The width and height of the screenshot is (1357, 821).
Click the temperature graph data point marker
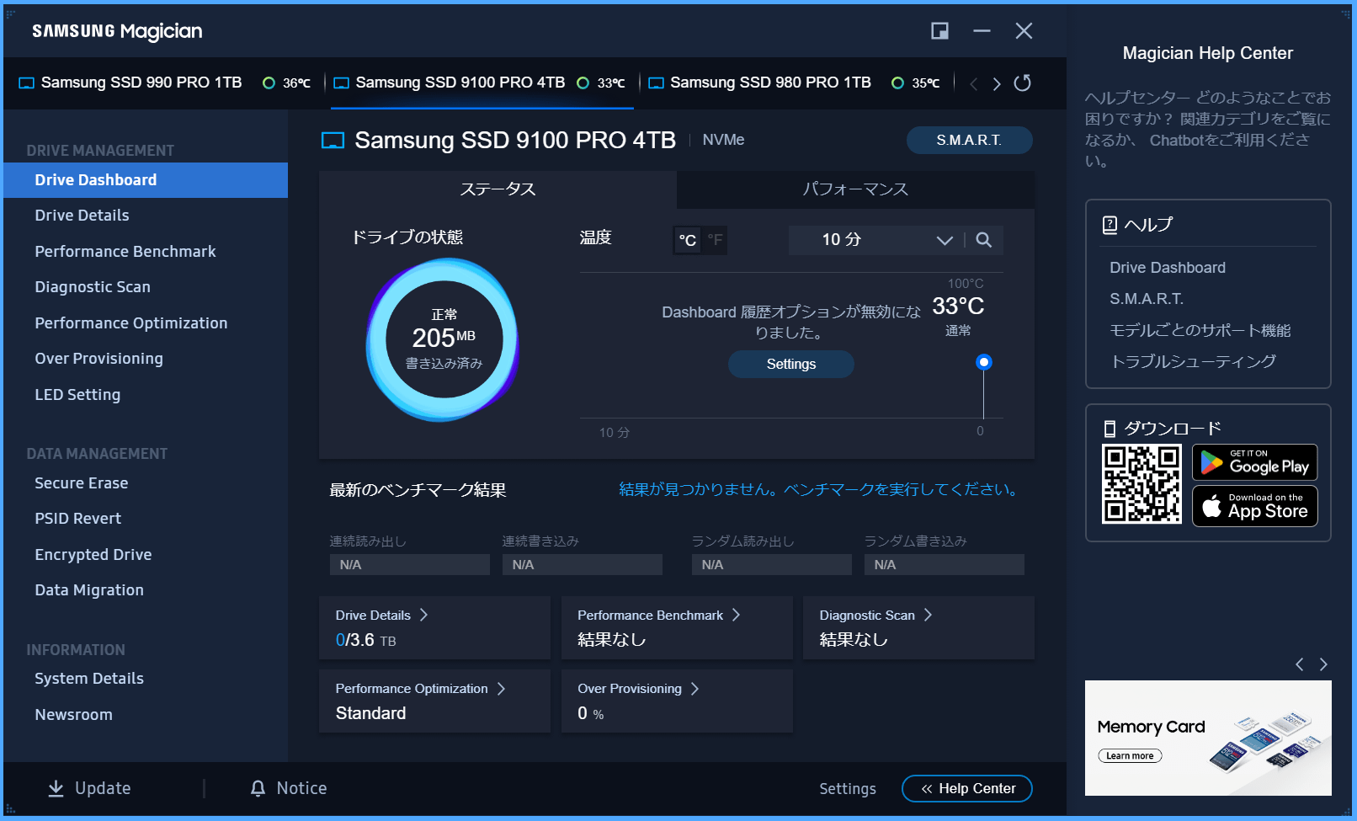pyautogui.click(x=983, y=362)
